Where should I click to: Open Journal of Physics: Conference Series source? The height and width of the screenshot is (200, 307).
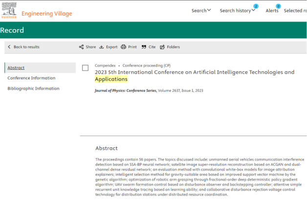[x=126, y=90]
